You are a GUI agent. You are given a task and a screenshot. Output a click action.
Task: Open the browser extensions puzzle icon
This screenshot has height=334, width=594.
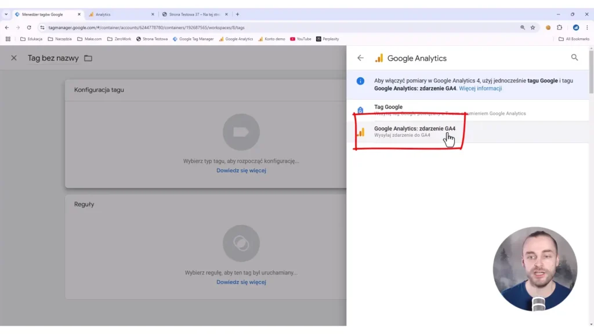560,28
